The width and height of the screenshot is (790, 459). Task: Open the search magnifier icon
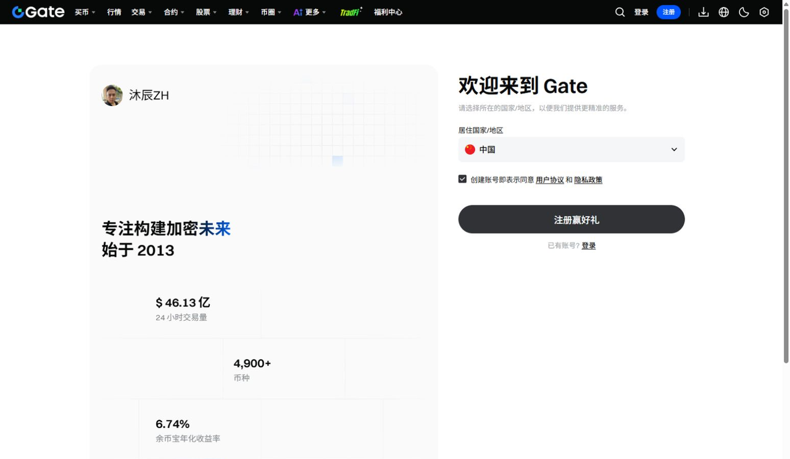[x=620, y=12]
